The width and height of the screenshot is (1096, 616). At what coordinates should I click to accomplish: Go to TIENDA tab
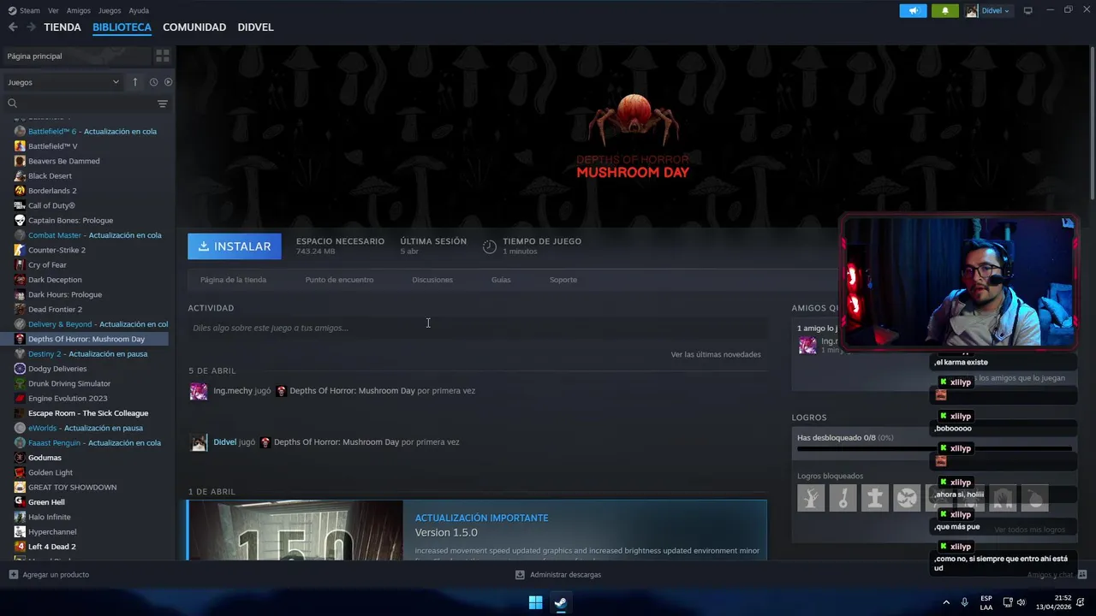[x=63, y=27]
